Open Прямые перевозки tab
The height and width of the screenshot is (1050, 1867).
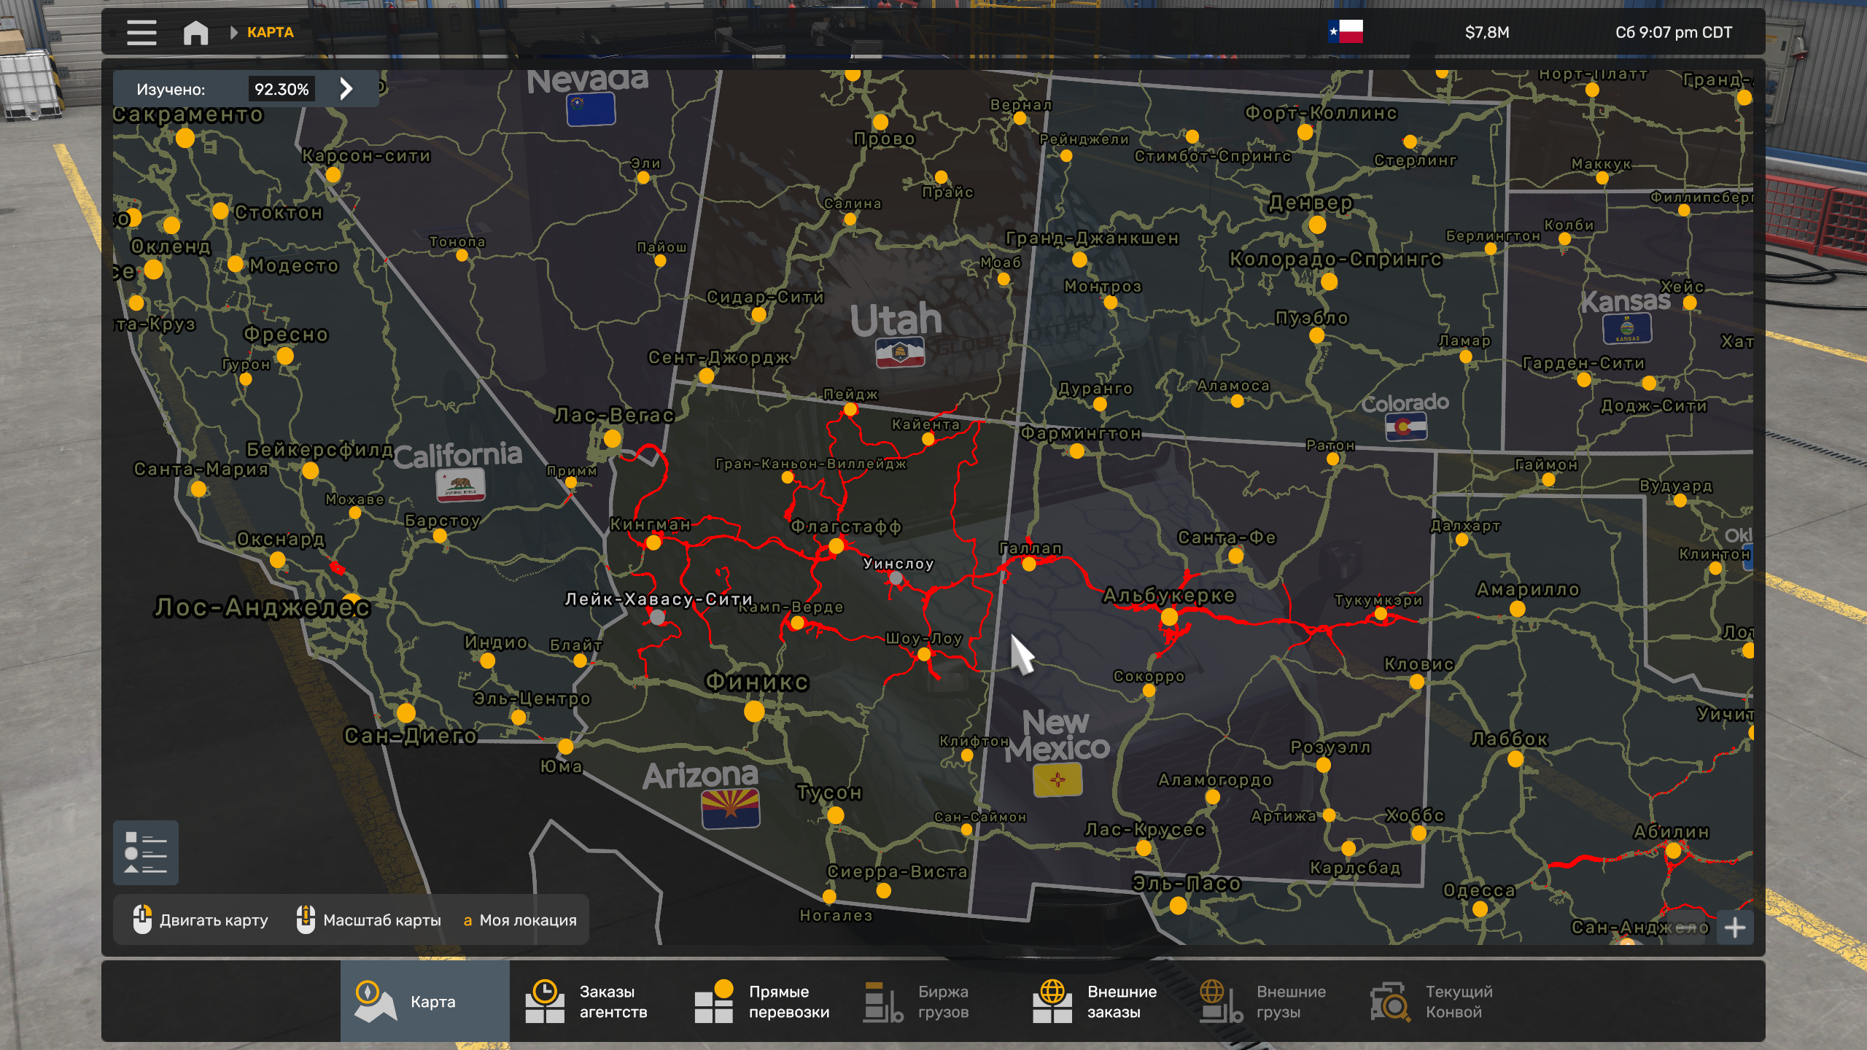pos(762,1002)
